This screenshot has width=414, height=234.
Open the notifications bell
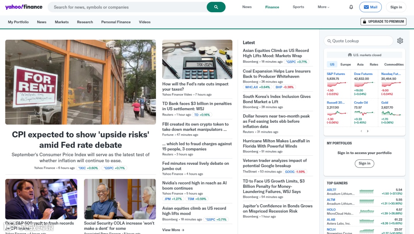[351, 7]
